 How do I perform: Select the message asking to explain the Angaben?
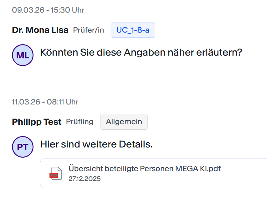point(141,53)
